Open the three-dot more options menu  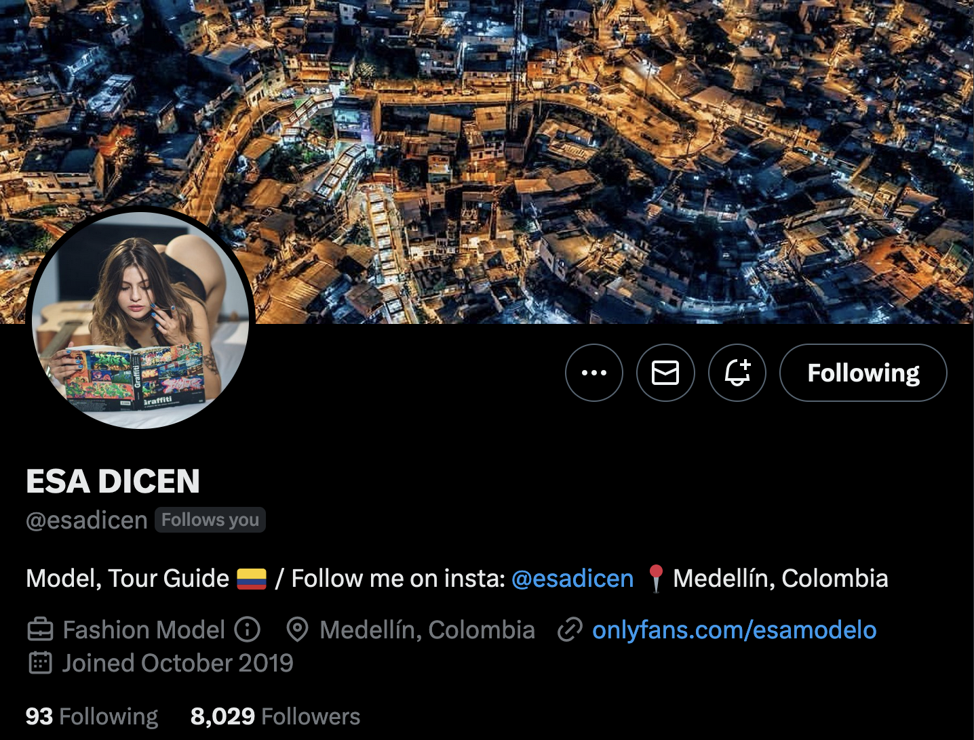tap(594, 373)
